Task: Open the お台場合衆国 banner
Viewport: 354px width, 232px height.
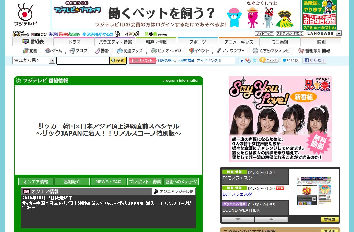Action: pyautogui.click(x=319, y=15)
